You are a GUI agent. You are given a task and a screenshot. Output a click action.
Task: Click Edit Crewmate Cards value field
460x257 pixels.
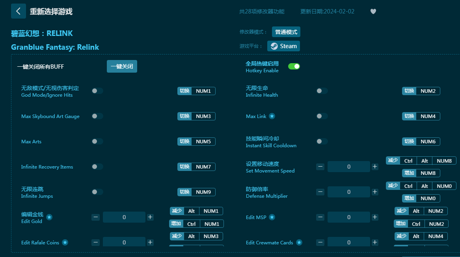348,242
